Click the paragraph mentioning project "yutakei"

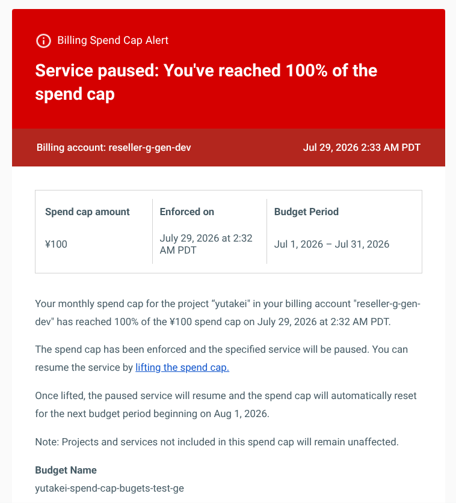tap(227, 312)
